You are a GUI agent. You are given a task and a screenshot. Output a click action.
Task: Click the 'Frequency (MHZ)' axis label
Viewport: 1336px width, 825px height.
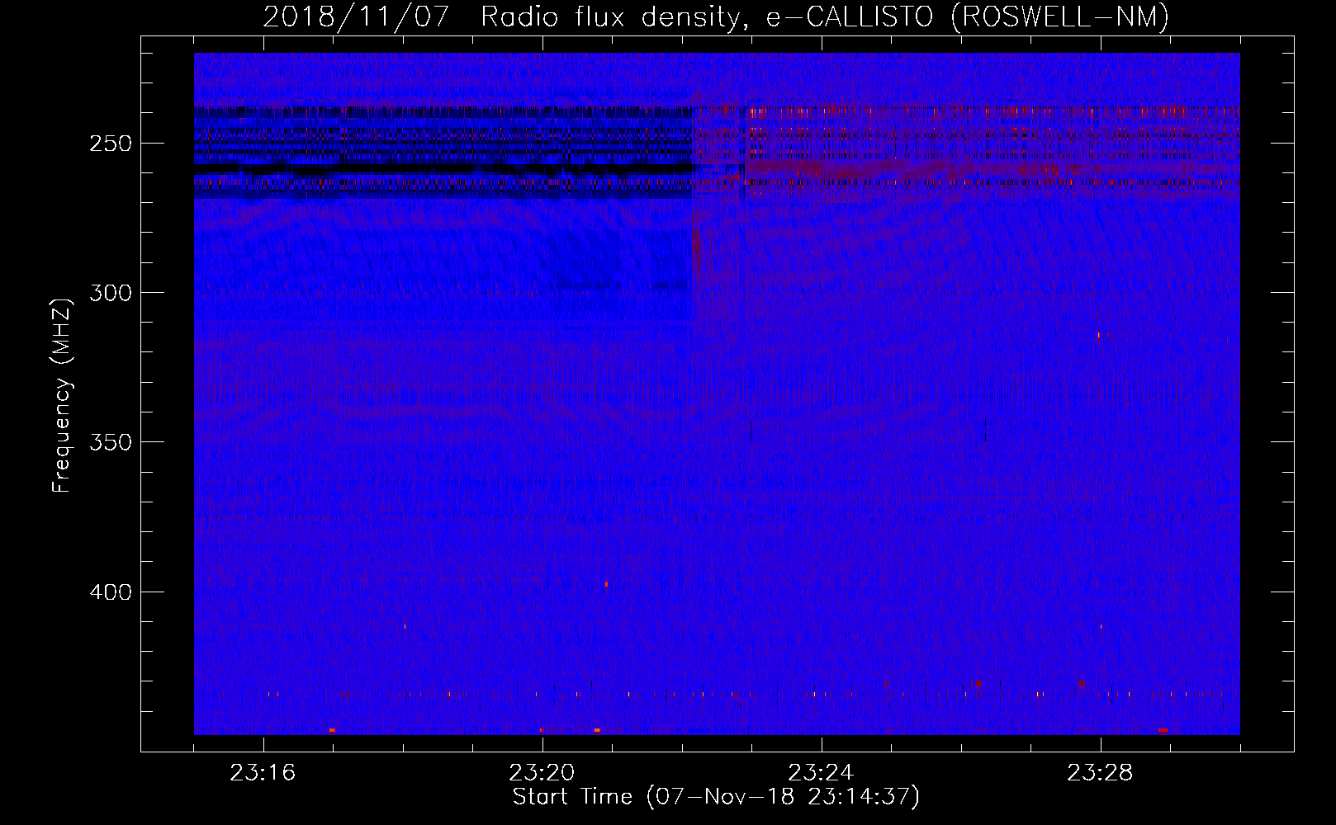click(x=62, y=396)
